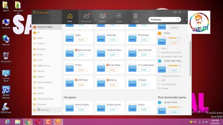Install GOM Player

click(x=81, y=85)
